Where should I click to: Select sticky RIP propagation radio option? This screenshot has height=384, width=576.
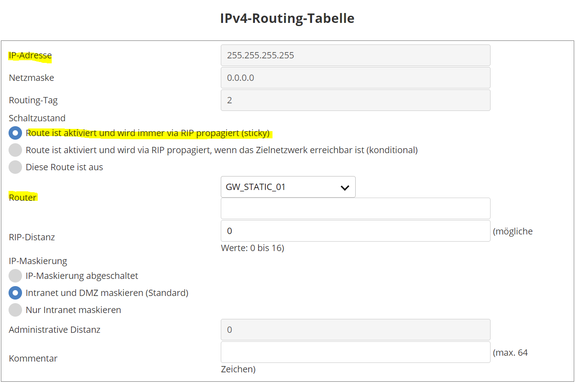(x=15, y=133)
